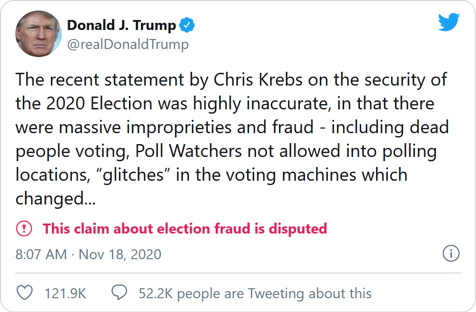Viewport: 476px width, 312px height.
Task: Click the Twitter bird logo
Action: tap(448, 22)
